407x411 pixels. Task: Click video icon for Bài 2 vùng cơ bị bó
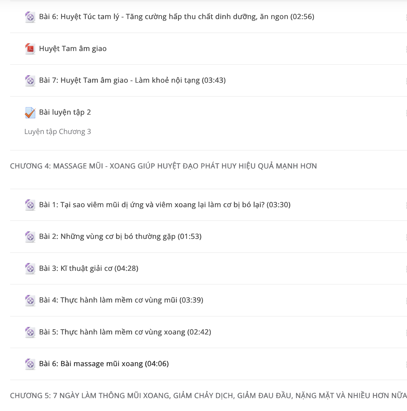coord(30,237)
